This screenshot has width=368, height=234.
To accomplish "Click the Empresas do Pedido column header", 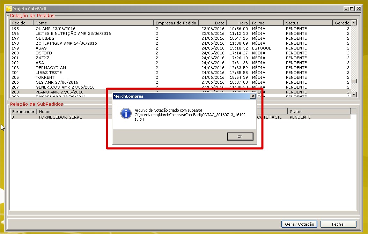I will (x=176, y=23).
